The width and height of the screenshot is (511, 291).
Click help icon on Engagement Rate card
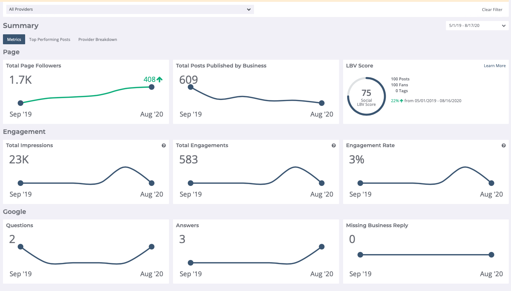point(504,146)
